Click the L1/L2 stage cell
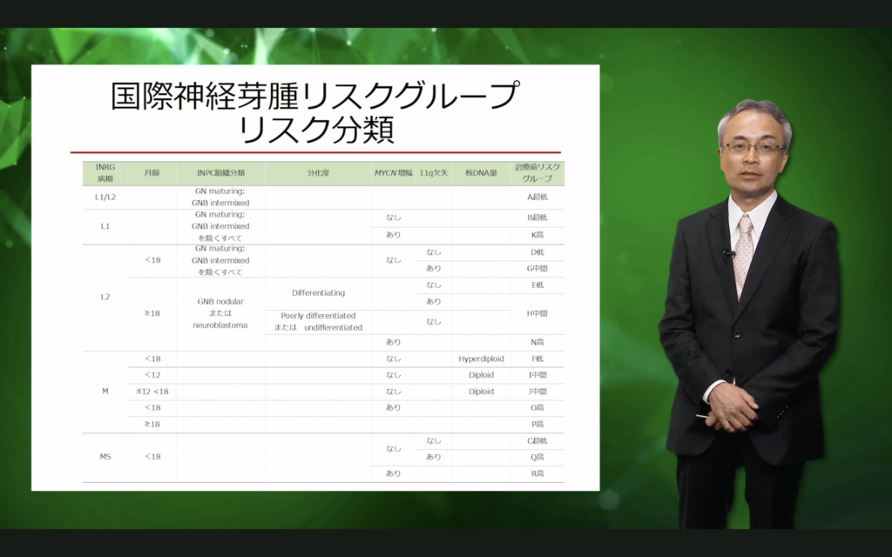Viewport: 892px width, 557px height. (x=105, y=197)
